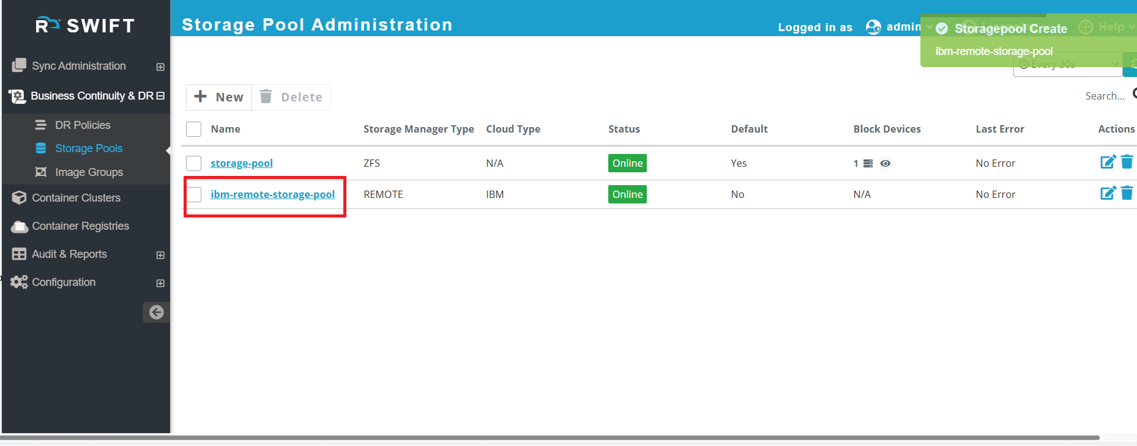The image size is (1137, 446).
Task: Click the block devices list icon for storage-pool
Action: pyautogui.click(x=868, y=163)
